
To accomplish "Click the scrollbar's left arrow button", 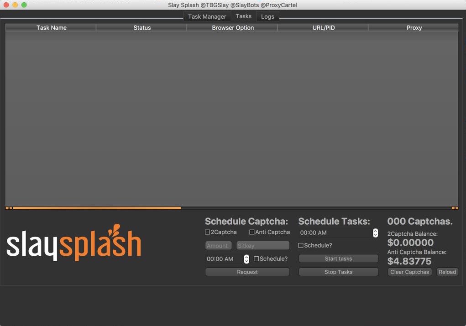I will click(9, 208).
